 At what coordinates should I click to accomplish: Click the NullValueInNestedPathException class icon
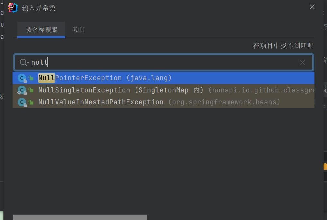pyautogui.click(x=22, y=102)
